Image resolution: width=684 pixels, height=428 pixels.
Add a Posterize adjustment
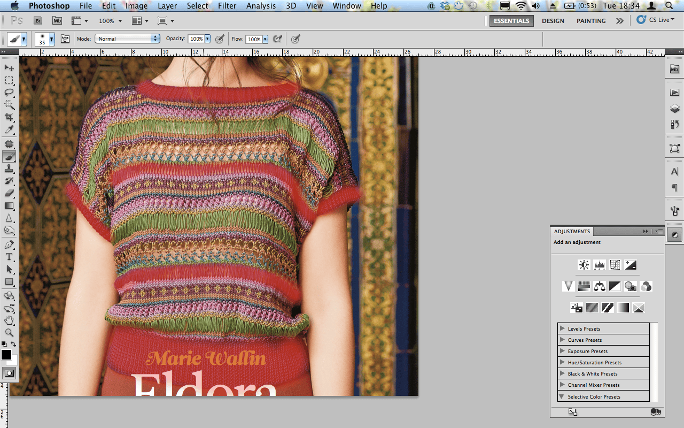click(x=592, y=308)
